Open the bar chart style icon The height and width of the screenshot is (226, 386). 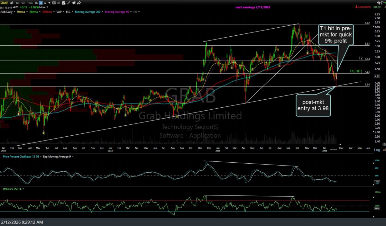tap(58, 3)
